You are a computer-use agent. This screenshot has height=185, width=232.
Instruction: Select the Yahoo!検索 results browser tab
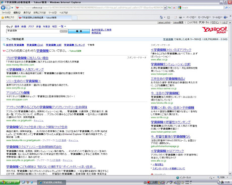44,18
